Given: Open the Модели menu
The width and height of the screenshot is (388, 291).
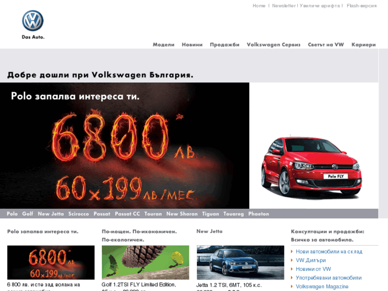Looking at the screenshot, I should pyautogui.click(x=163, y=44).
